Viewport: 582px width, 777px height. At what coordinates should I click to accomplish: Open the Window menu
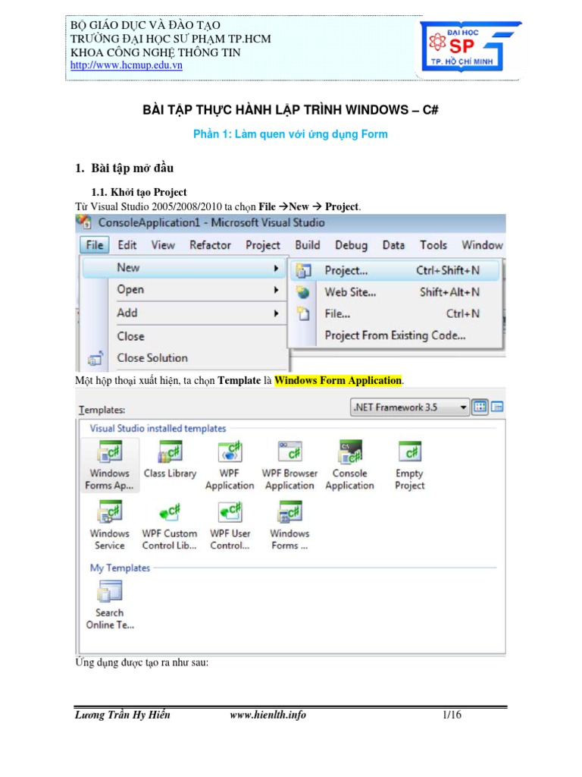click(x=482, y=245)
